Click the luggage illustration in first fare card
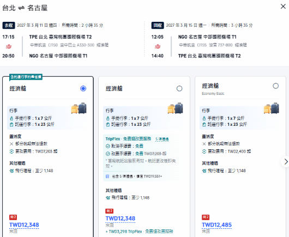The width and height of the screenshot is (289, 237). (79, 108)
